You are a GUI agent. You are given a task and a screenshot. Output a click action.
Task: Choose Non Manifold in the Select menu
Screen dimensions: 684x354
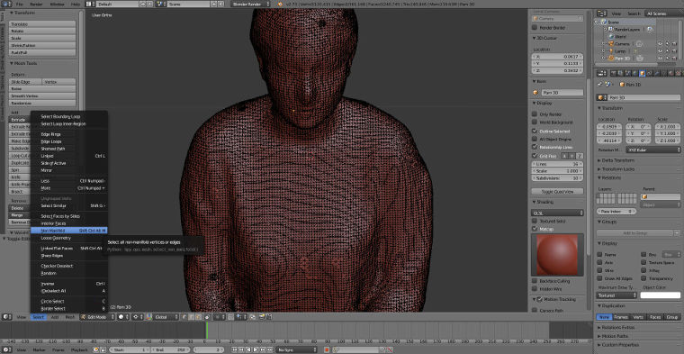point(69,231)
